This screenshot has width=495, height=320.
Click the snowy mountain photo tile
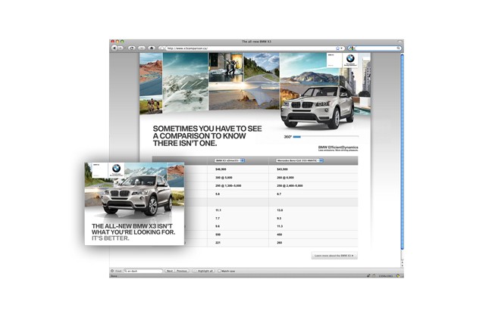(186, 82)
